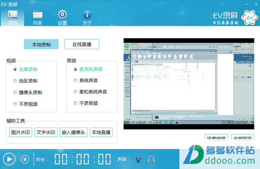Image resolution: width=260 pixels, height=169 pixels.
Task: Stop recording with the stop button
Action: tap(25, 159)
